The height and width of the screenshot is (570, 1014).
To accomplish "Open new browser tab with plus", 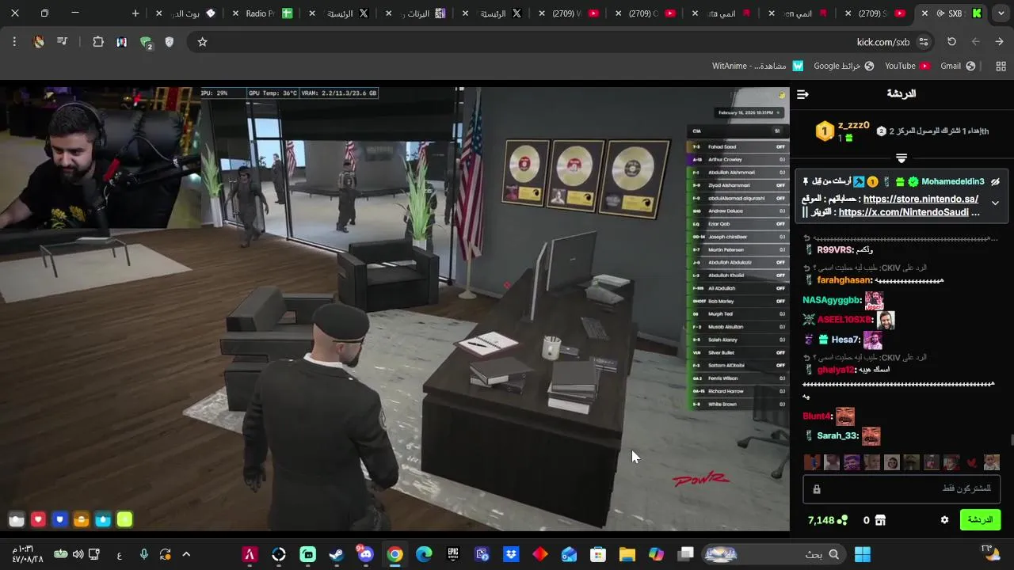I will (x=135, y=13).
